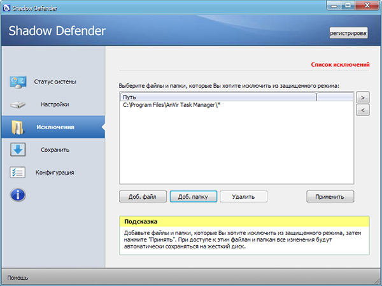Click the Shadow Defender title bar app icon
Screen dimensions: 382x286
pyautogui.click(x=6, y=8)
